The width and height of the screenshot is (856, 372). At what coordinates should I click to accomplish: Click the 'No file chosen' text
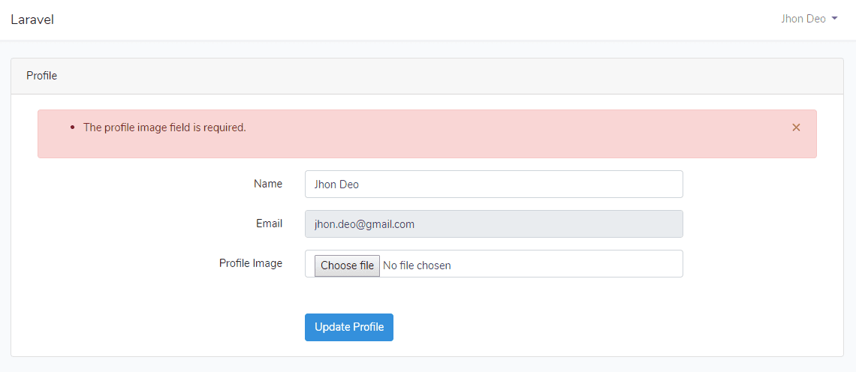coord(417,265)
